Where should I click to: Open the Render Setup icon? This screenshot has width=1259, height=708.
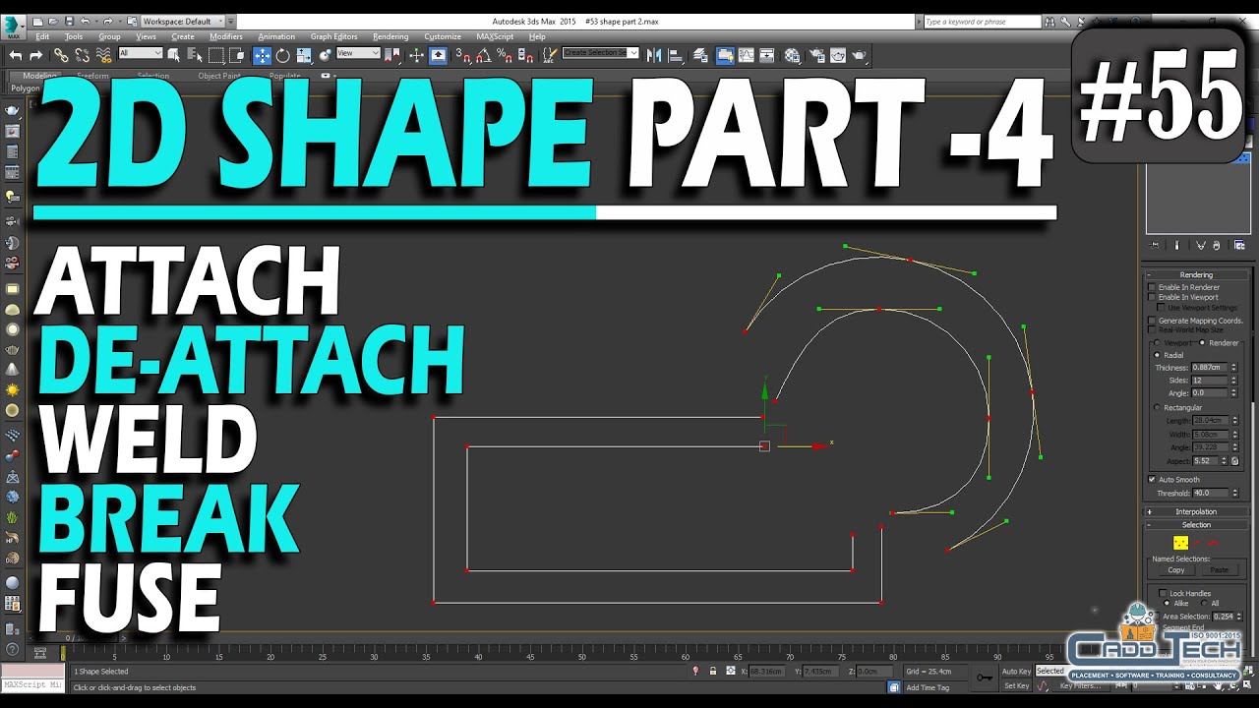pyautogui.click(x=815, y=55)
